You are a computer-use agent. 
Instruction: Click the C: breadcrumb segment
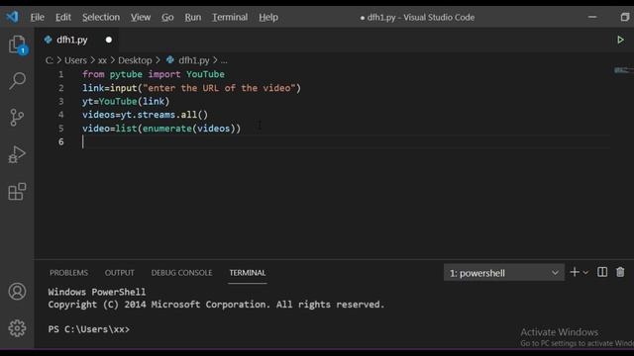tap(50, 60)
